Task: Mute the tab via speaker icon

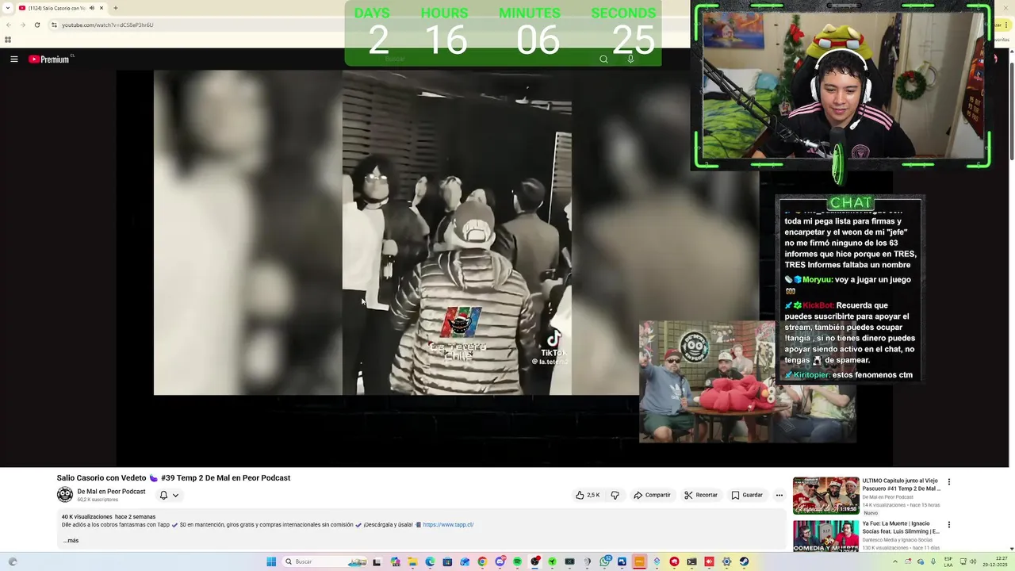Action: [x=92, y=8]
